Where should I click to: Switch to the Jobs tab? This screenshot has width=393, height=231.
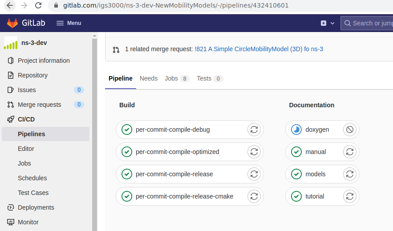pyautogui.click(x=177, y=78)
